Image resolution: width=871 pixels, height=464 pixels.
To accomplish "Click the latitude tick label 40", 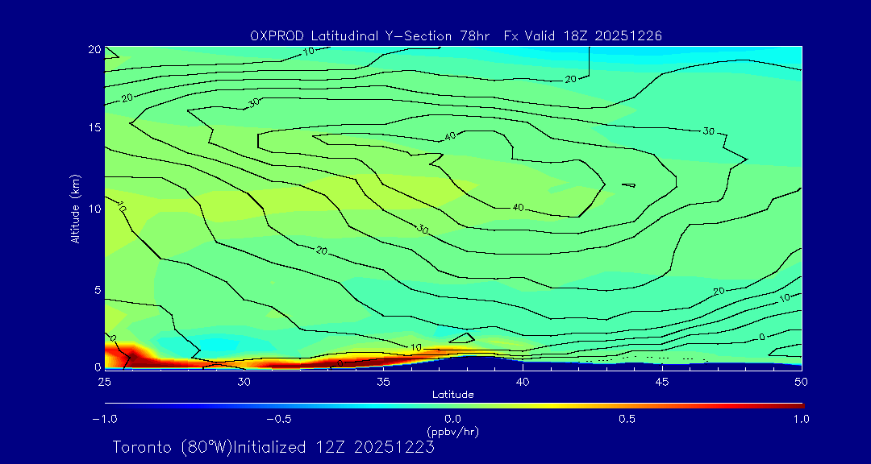I will pyautogui.click(x=523, y=382).
